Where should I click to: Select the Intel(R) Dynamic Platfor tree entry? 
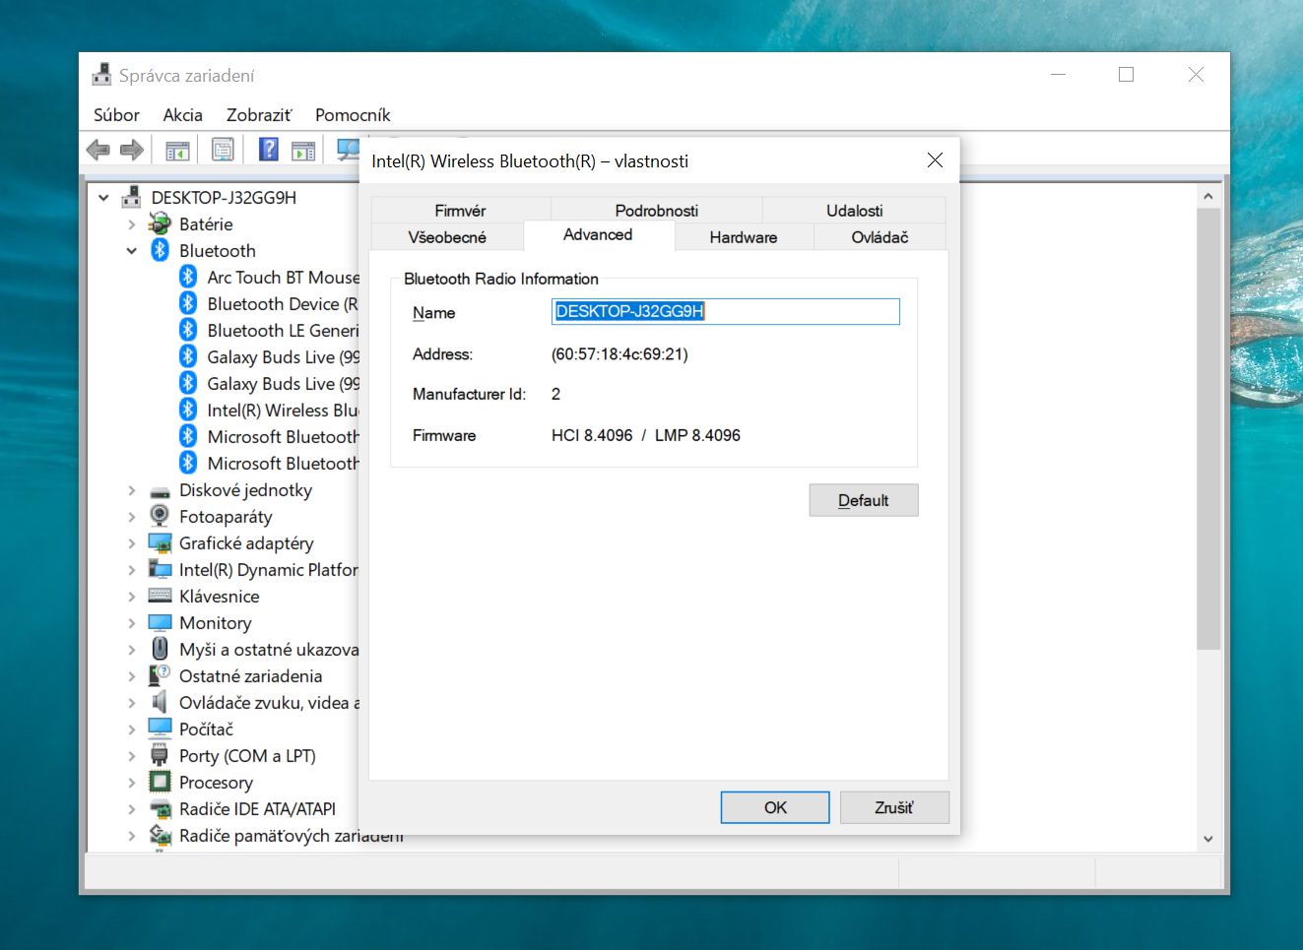[268, 570]
